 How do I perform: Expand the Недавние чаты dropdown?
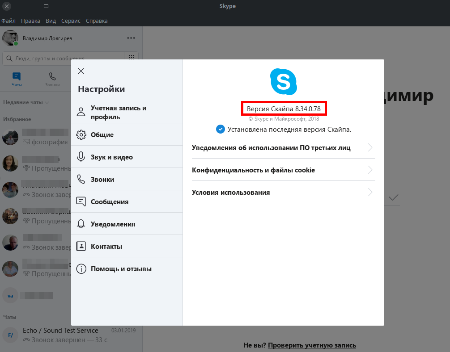point(26,102)
